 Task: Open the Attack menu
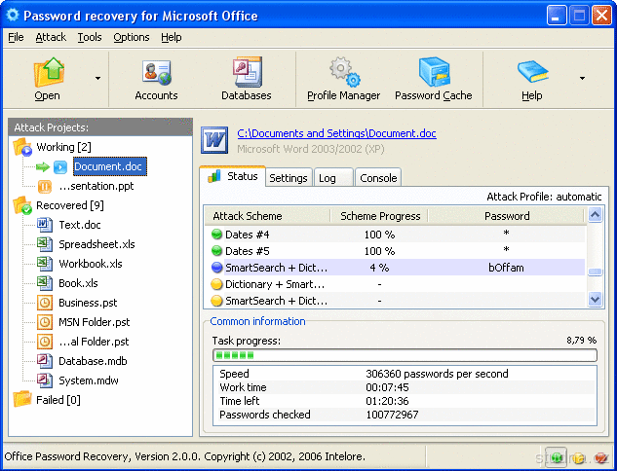pyautogui.click(x=51, y=37)
